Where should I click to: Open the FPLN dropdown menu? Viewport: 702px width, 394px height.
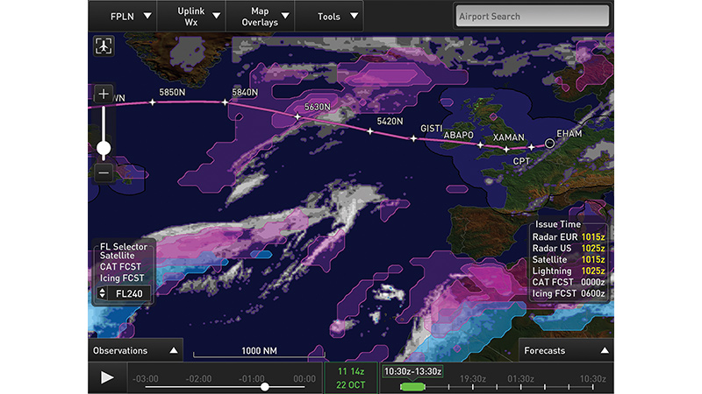[x=122, y=16]
